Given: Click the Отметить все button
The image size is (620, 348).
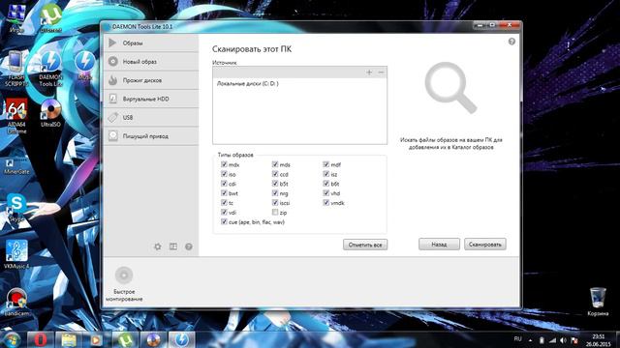Looking at the screenshot, I should [x=365, y=245].
